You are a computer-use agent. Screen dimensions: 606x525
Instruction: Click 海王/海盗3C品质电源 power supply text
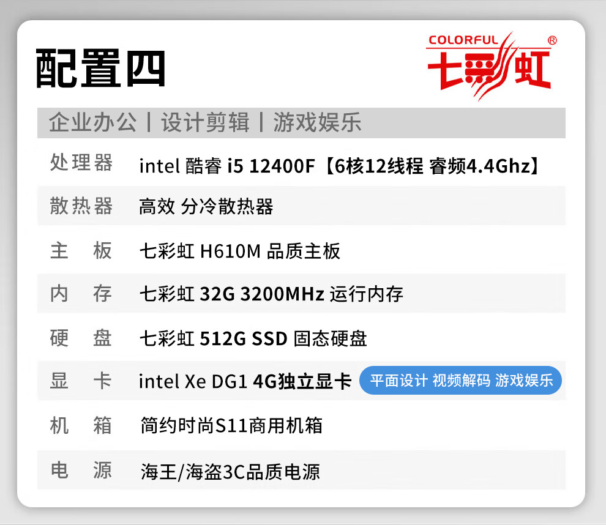tap(230, 472)
